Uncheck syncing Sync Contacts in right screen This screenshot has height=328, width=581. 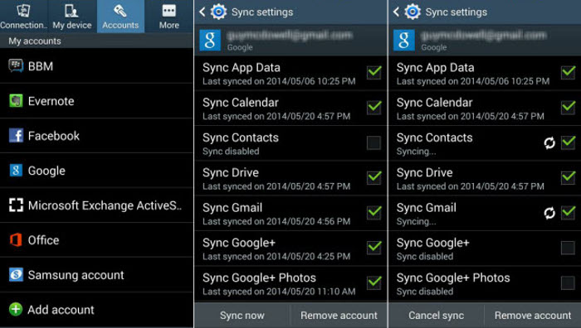tap(568, 142)
